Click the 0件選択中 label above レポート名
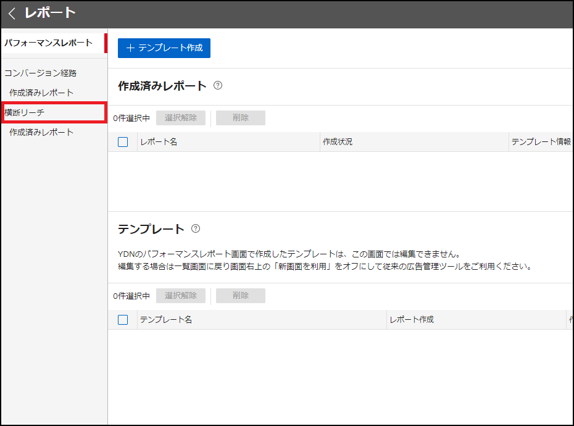 point(131,119)
